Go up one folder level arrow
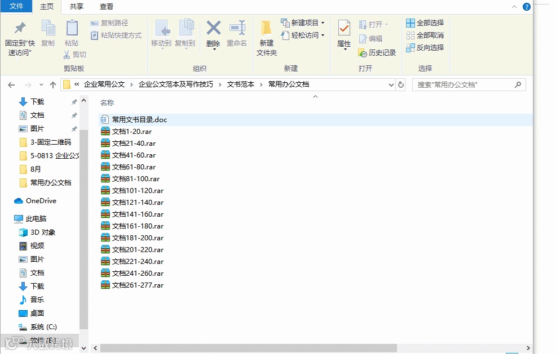The image size is (556, 354). click(x=53, y=85)
